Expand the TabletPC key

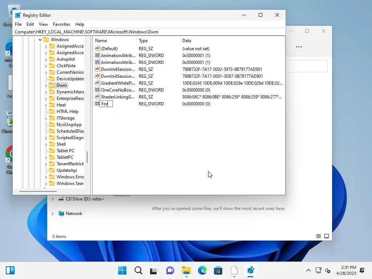click(x=46, y=157)
